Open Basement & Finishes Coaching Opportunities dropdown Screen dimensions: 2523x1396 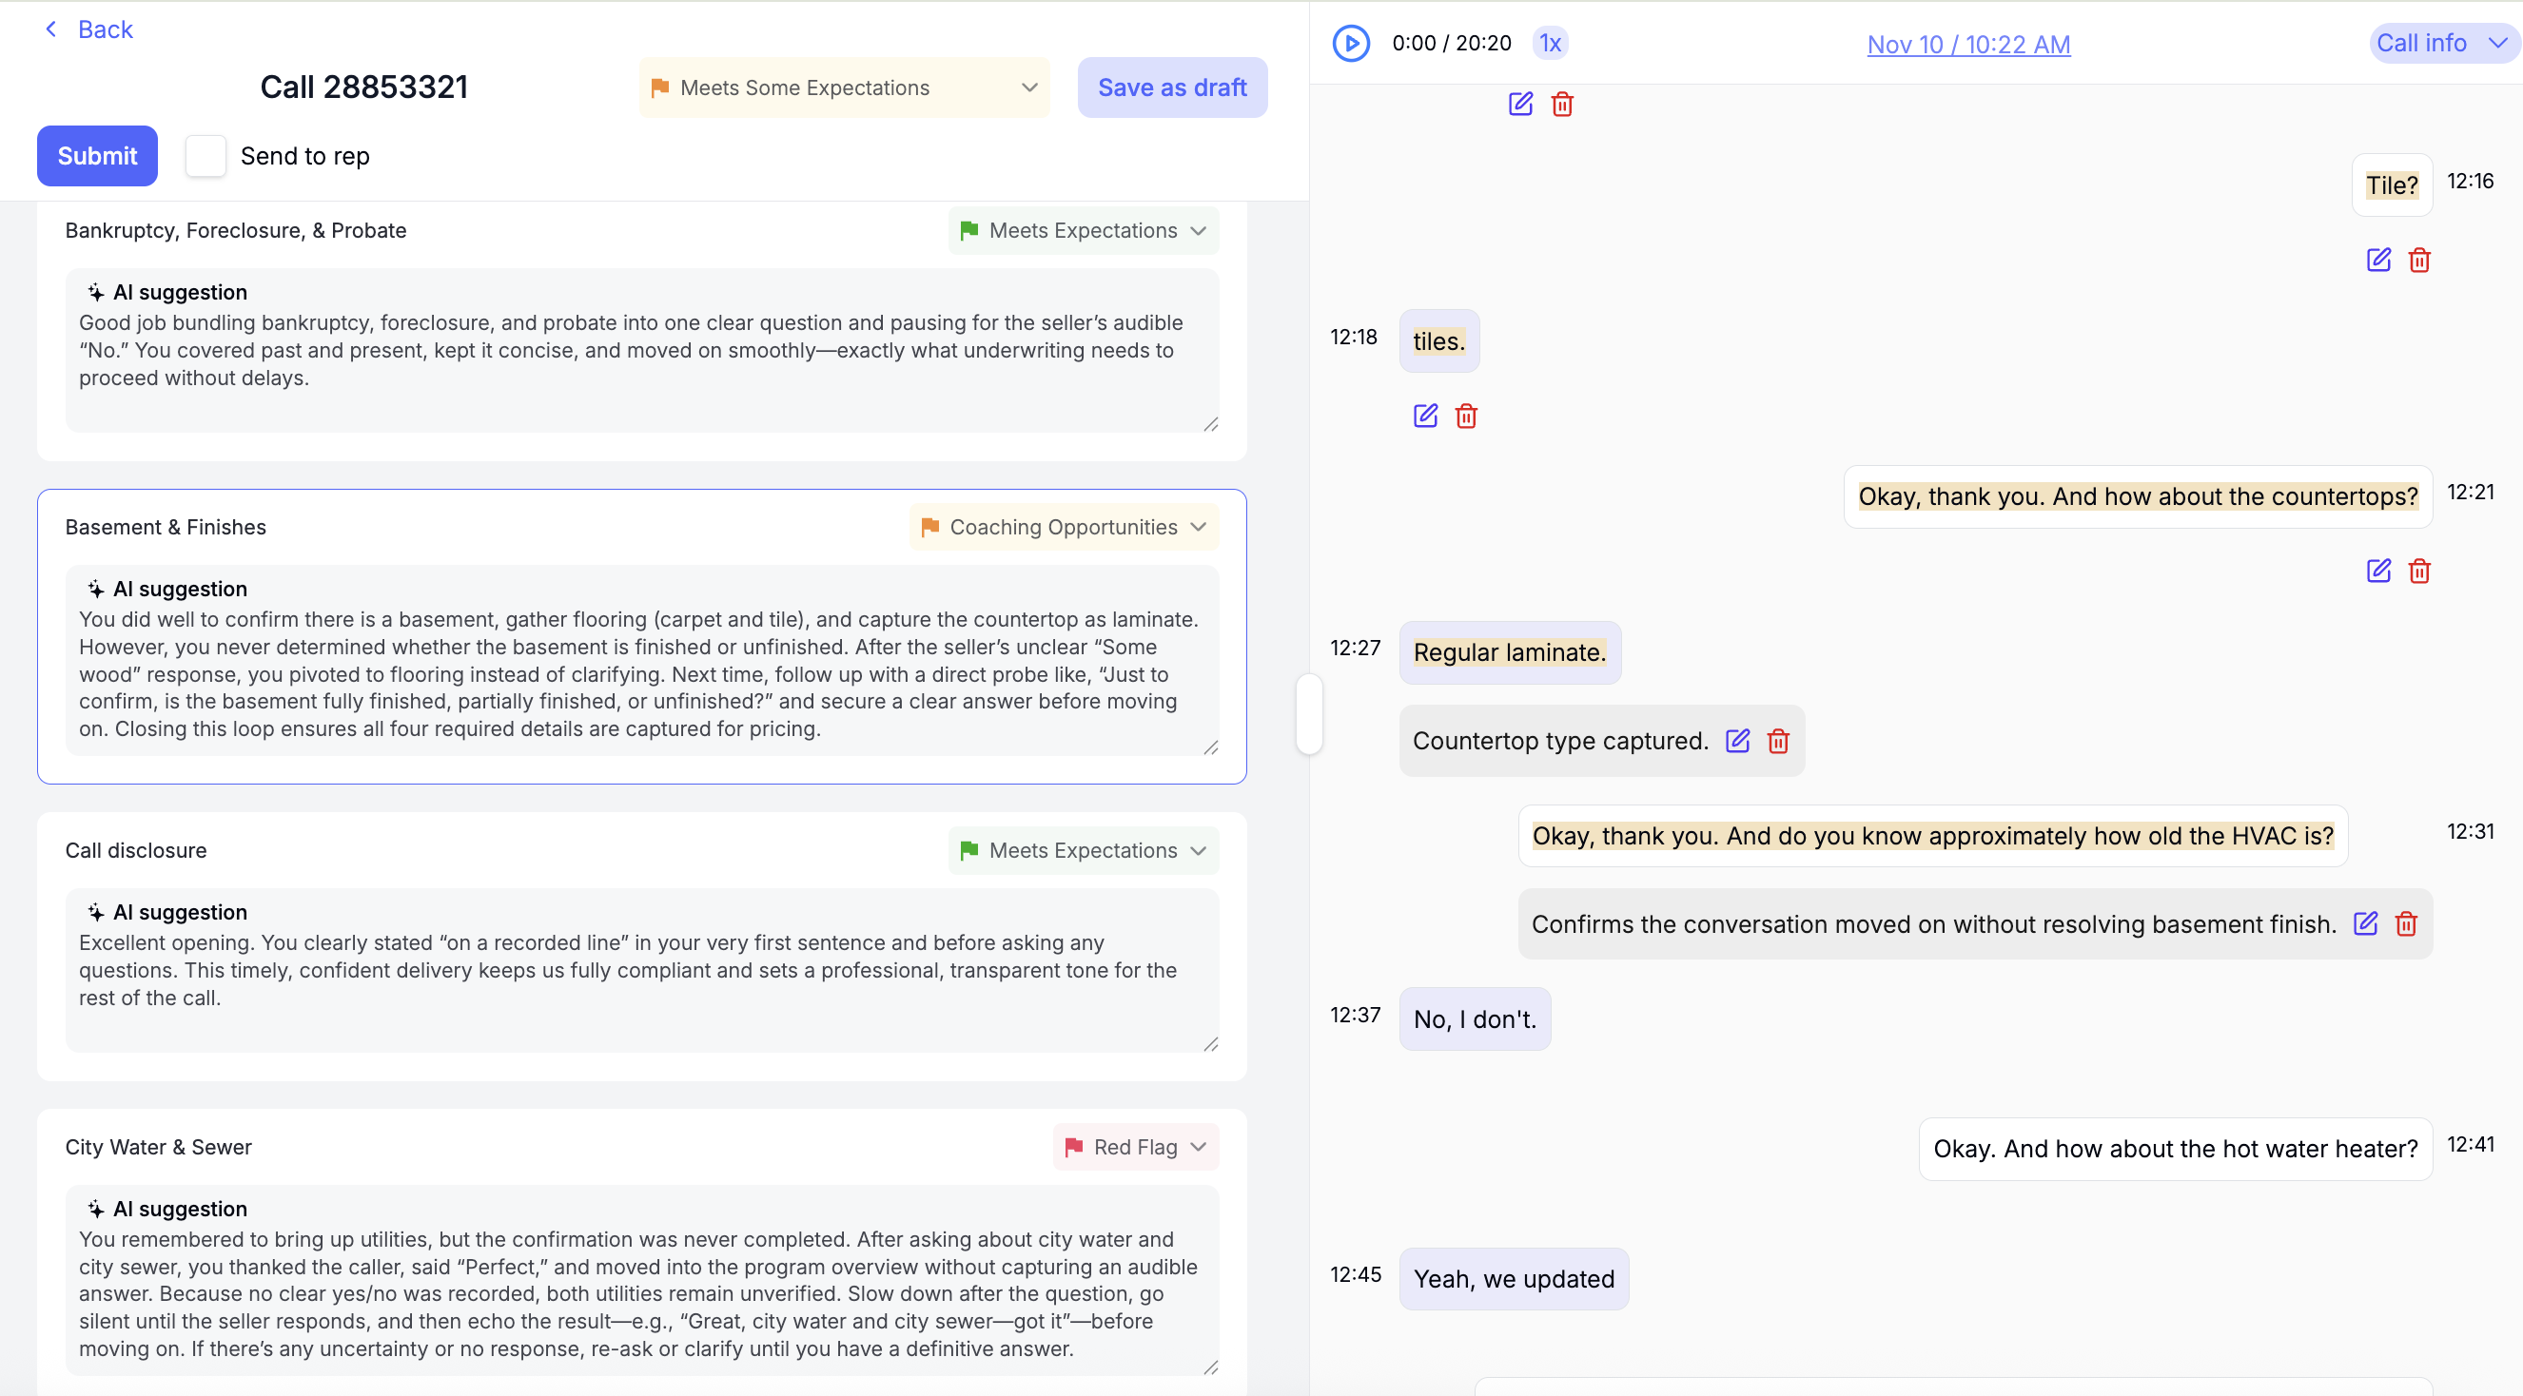pyautogui.click(x=1064, y=527)
